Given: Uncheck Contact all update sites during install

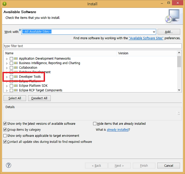Looking at the screenshot, I should tap(5, 142).
